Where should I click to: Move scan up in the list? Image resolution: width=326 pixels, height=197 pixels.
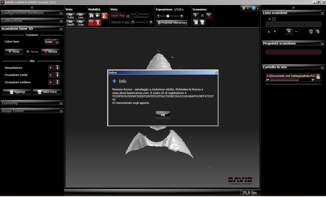[268, 32]
